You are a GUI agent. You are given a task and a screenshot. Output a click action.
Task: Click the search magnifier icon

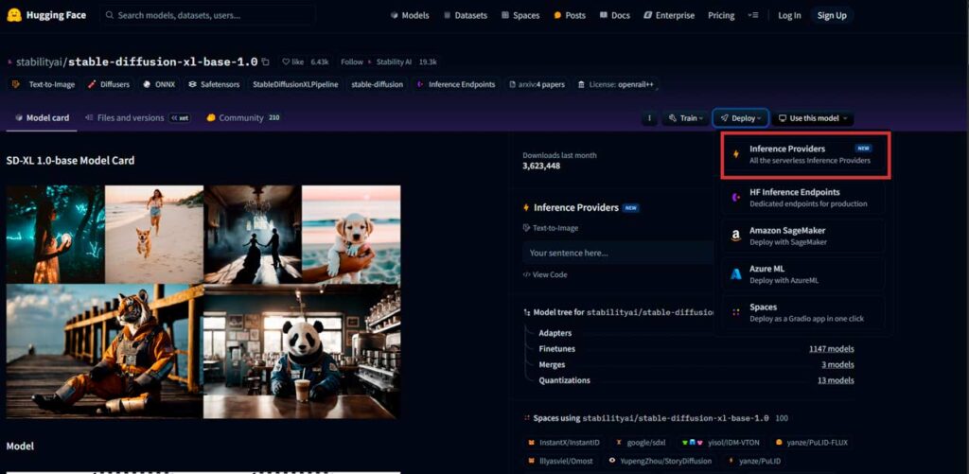[x=110, y=15]
